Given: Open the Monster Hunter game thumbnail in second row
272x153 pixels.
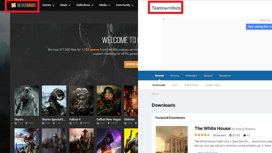Looking at the screenshot, I should coord(27,141).
